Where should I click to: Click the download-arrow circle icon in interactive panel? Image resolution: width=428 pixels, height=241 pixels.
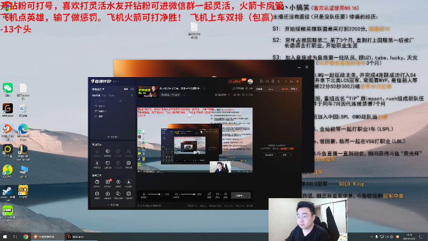(97, 163)
